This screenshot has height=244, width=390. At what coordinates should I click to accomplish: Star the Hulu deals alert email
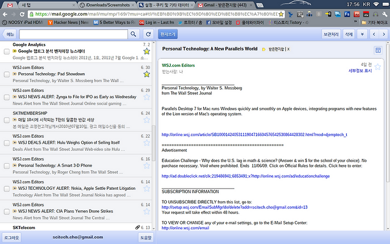[147, 143]
